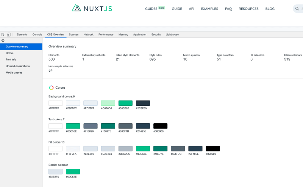
Task: Open the FAQ nav link
Action: [228, 9]
